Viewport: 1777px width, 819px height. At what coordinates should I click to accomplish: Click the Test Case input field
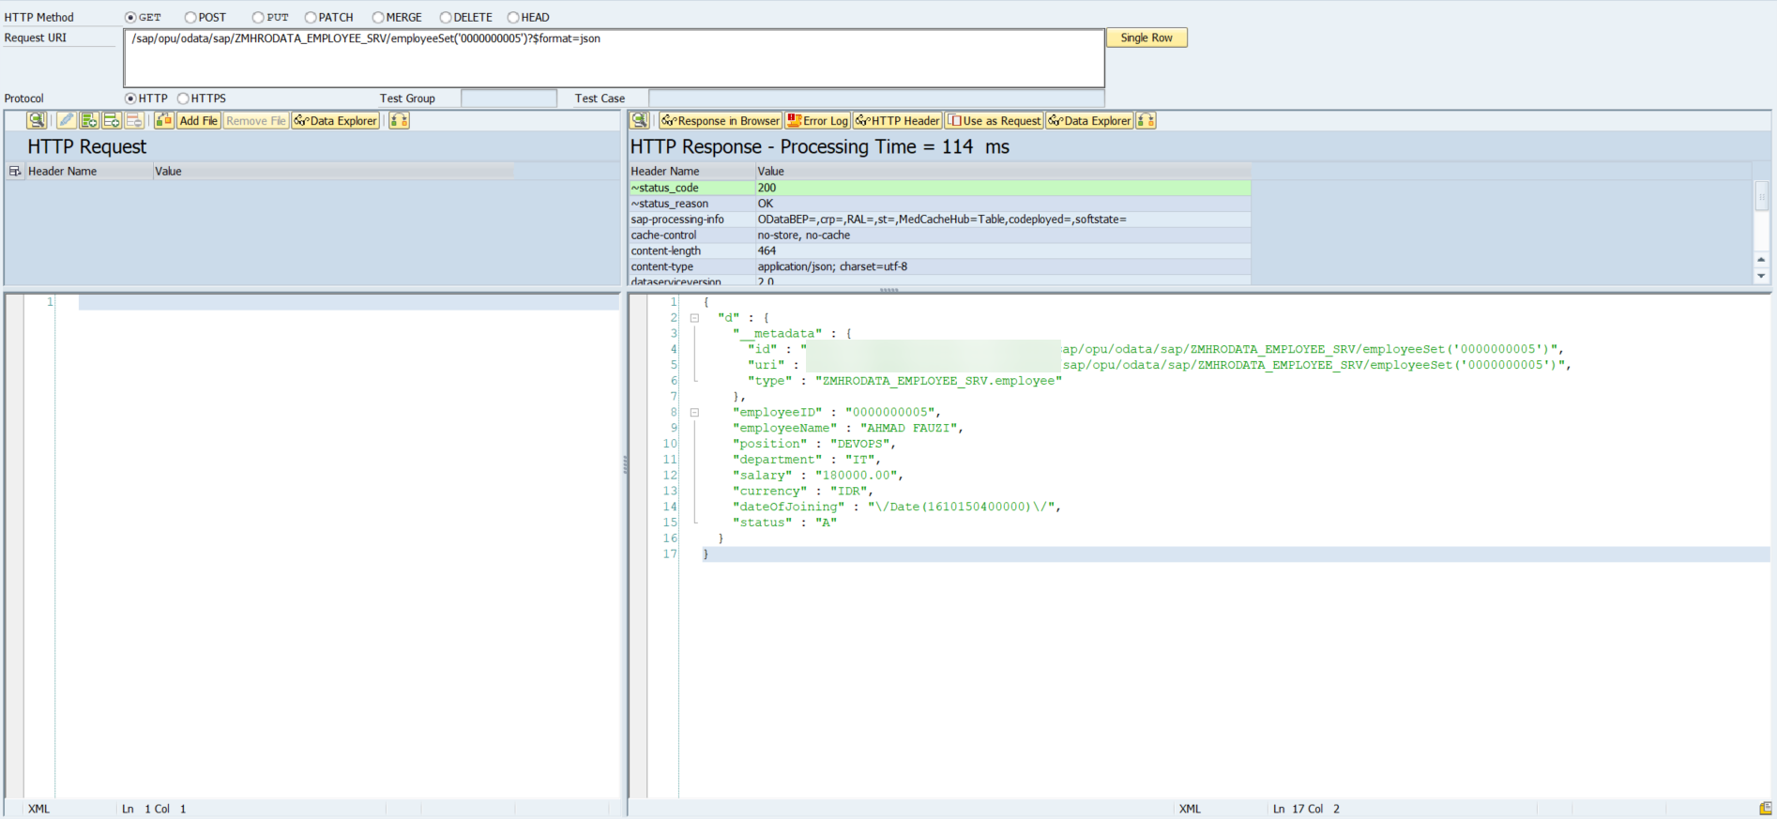pos(876,99)
